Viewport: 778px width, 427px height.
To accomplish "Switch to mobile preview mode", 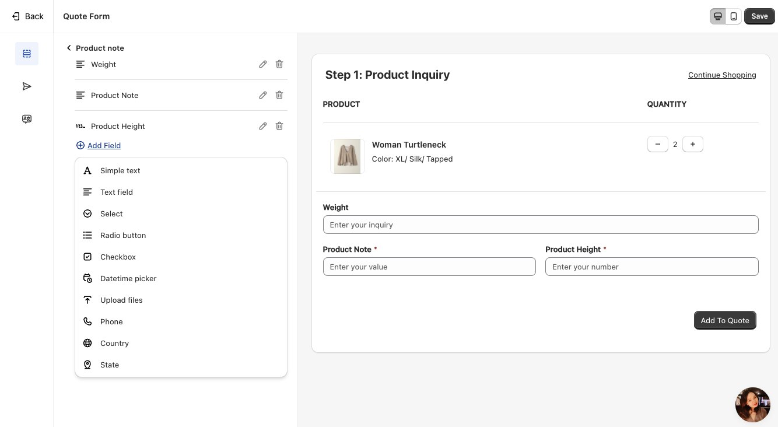I will [734, 16].
